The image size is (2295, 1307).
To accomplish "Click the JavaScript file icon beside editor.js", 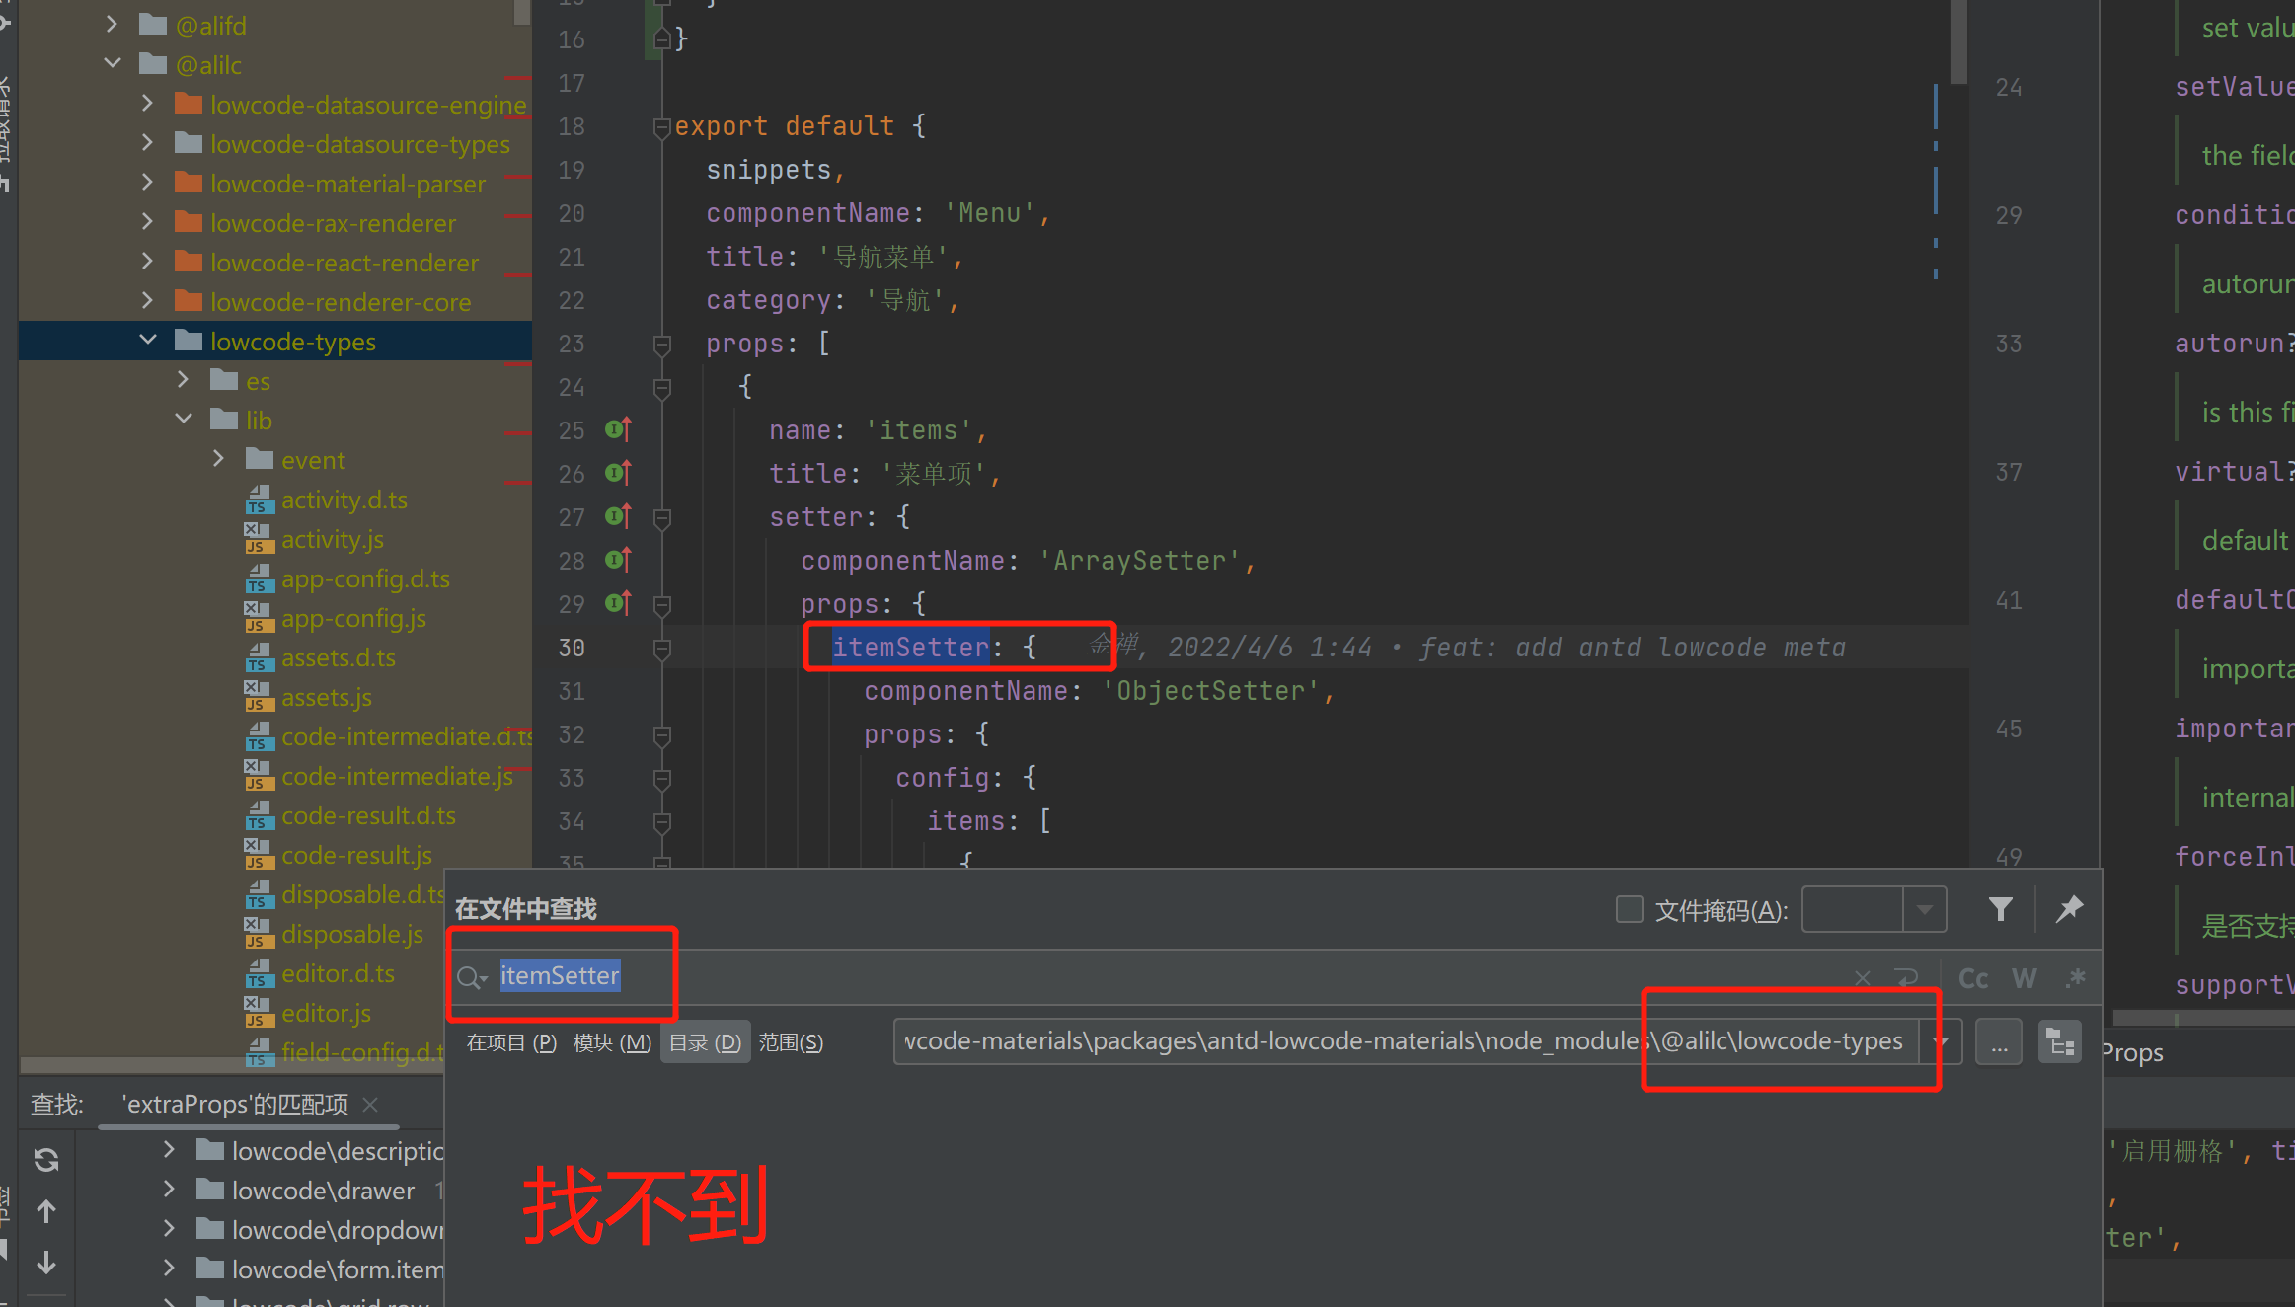I will [258, 1013].
